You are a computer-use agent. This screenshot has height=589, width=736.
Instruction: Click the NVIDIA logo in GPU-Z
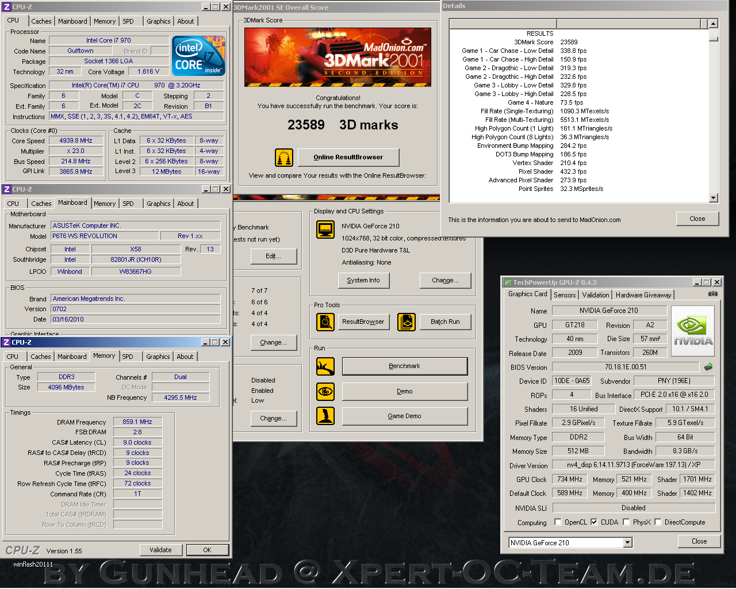693,331
